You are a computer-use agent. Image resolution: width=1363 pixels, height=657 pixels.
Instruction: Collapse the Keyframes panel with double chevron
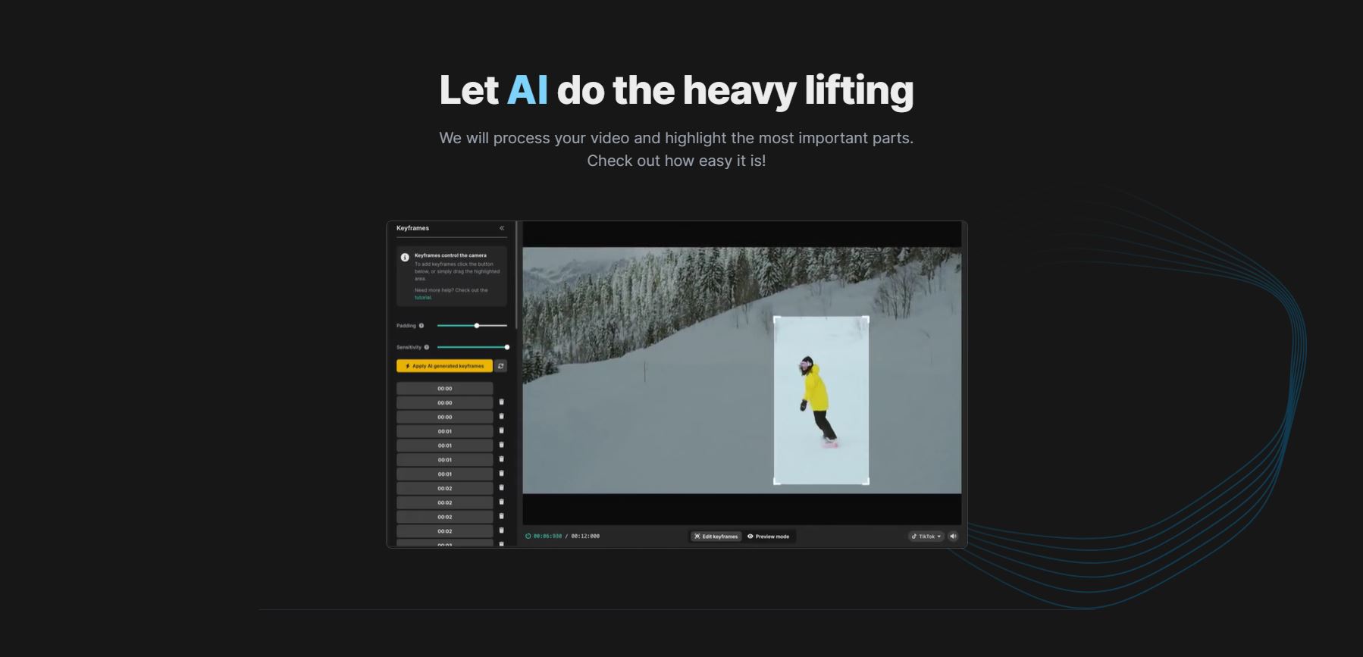(502, 228)
